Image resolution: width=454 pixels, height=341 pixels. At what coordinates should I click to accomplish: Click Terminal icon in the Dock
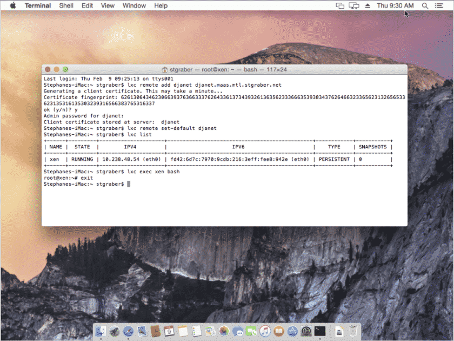pos(320,331)
